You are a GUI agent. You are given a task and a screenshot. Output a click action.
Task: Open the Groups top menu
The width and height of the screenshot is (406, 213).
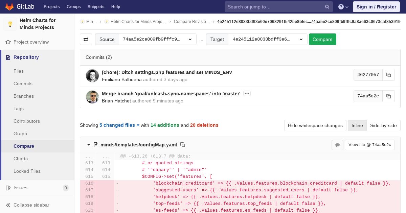point(73,7)
